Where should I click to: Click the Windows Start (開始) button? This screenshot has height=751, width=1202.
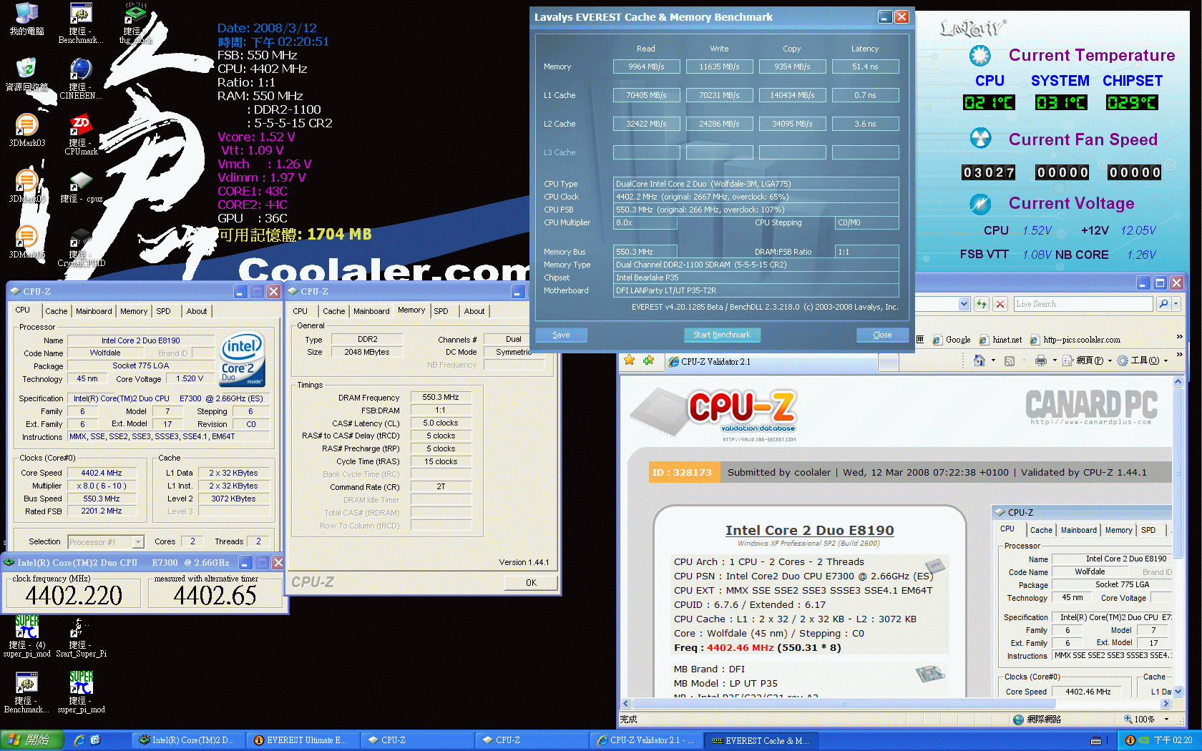coord(33,740)
